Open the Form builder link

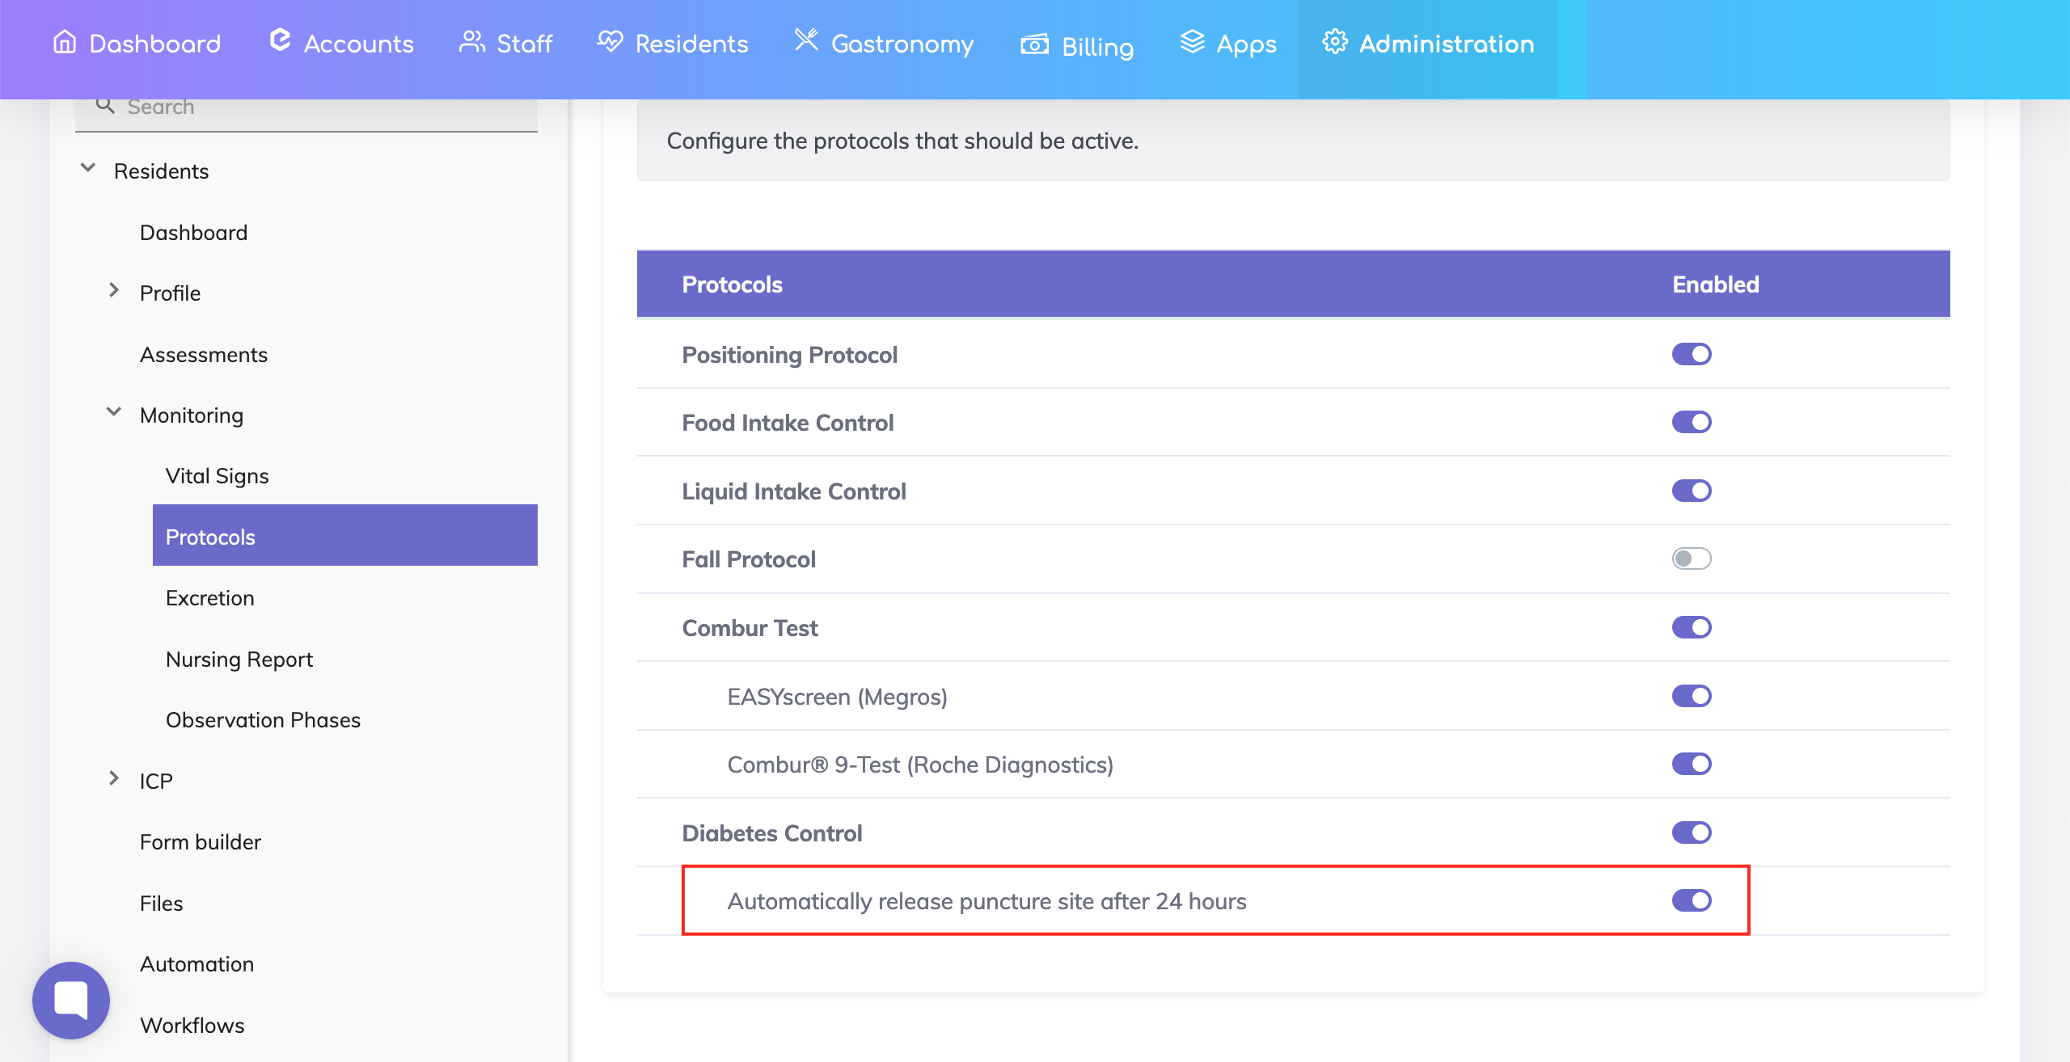(x=200, y=842)
